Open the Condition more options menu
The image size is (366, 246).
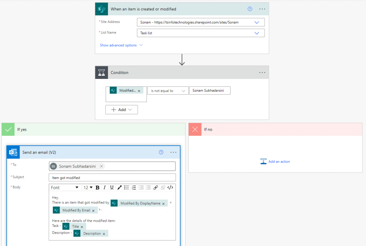click(x=262, y=72)
